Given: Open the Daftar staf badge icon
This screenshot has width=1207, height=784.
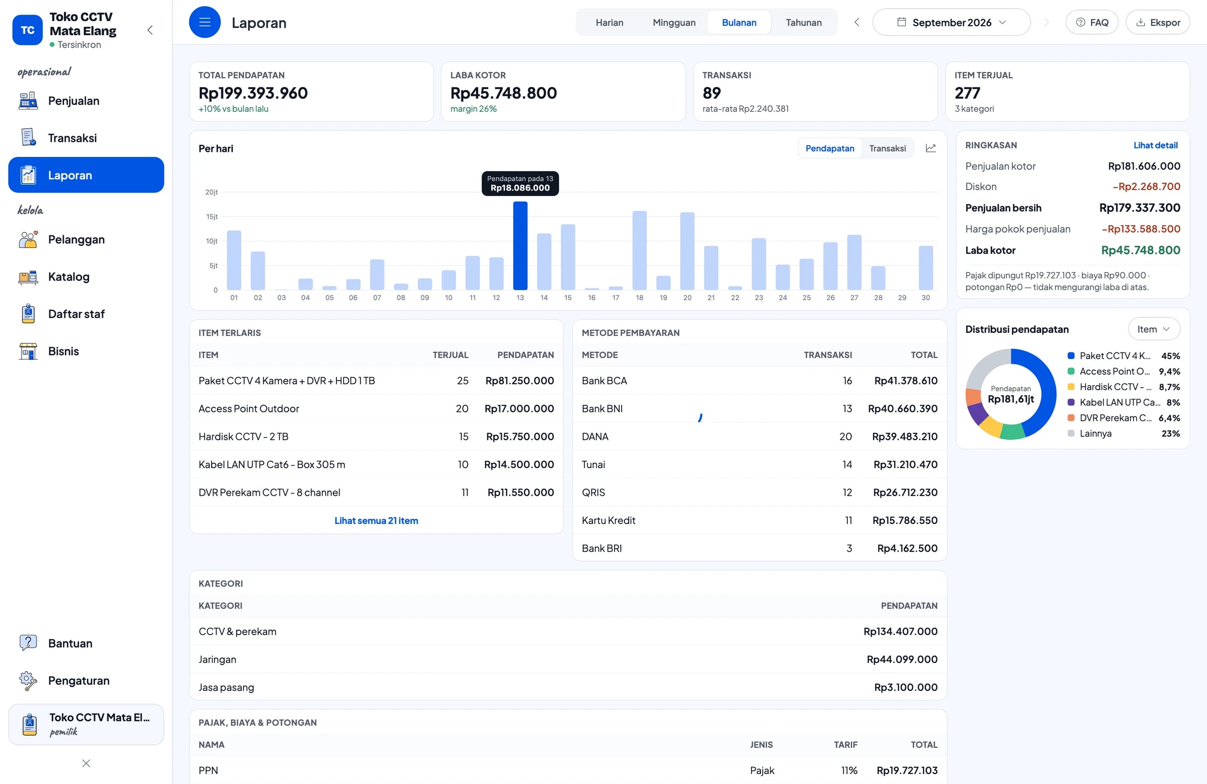Looking at the screenshot, I should click(x=28, y=314).
